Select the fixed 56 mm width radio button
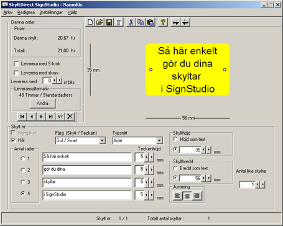Screen dimensions: 283x226 pos(175,178)
